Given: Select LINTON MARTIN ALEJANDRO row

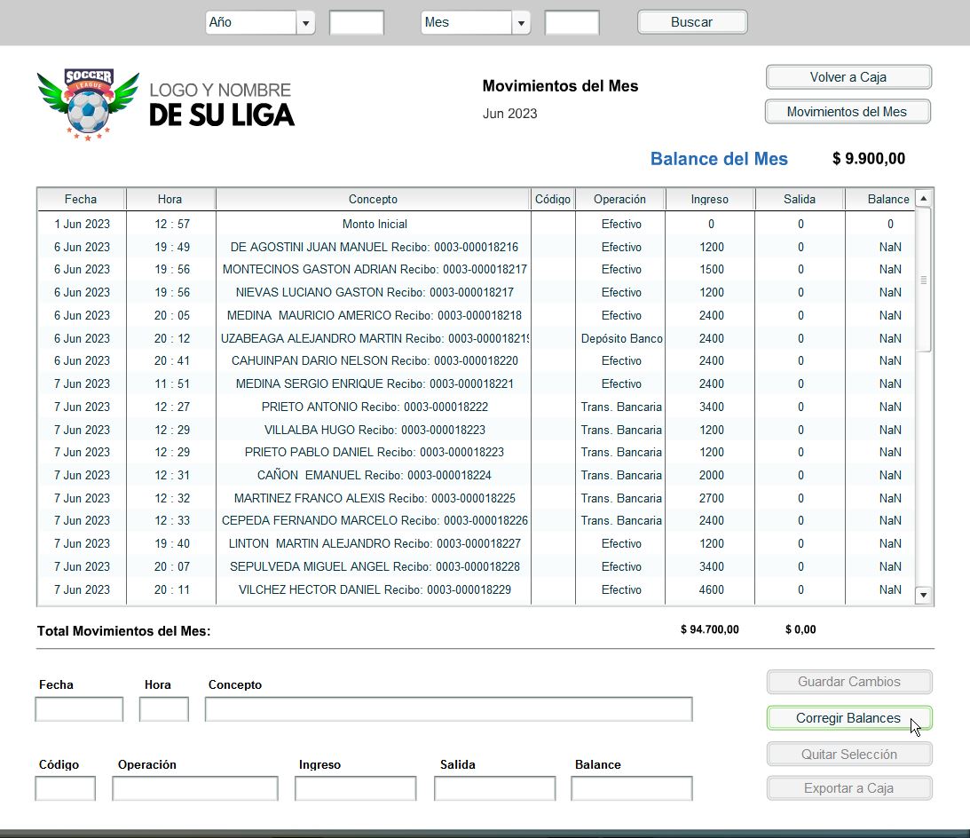Looking at the screenshot, I should 476,543.
